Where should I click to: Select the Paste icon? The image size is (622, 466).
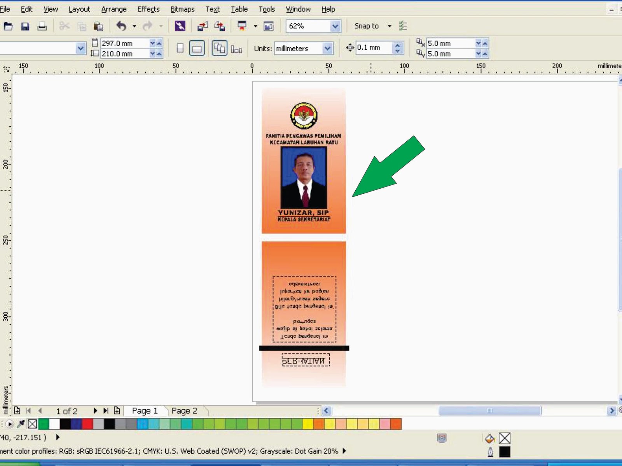point(98,26)
